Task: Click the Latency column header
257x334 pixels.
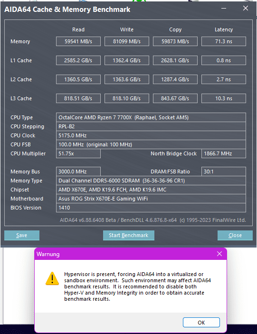Action: 224,29
